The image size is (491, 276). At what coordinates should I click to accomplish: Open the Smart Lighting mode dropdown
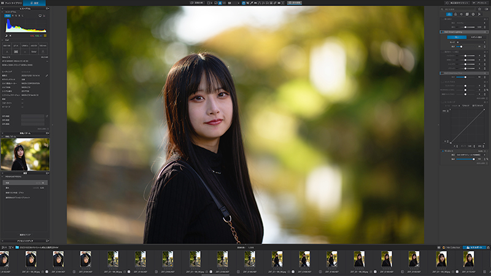click(x=471, y=42)
